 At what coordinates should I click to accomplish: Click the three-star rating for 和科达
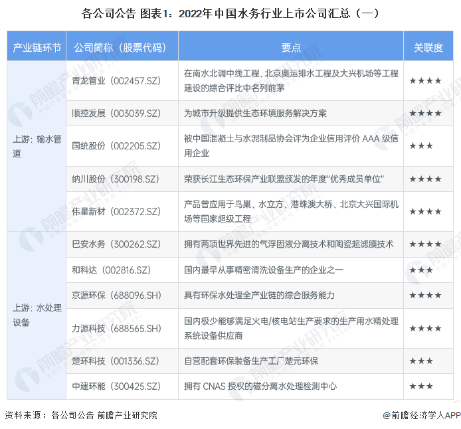(421, 270)
